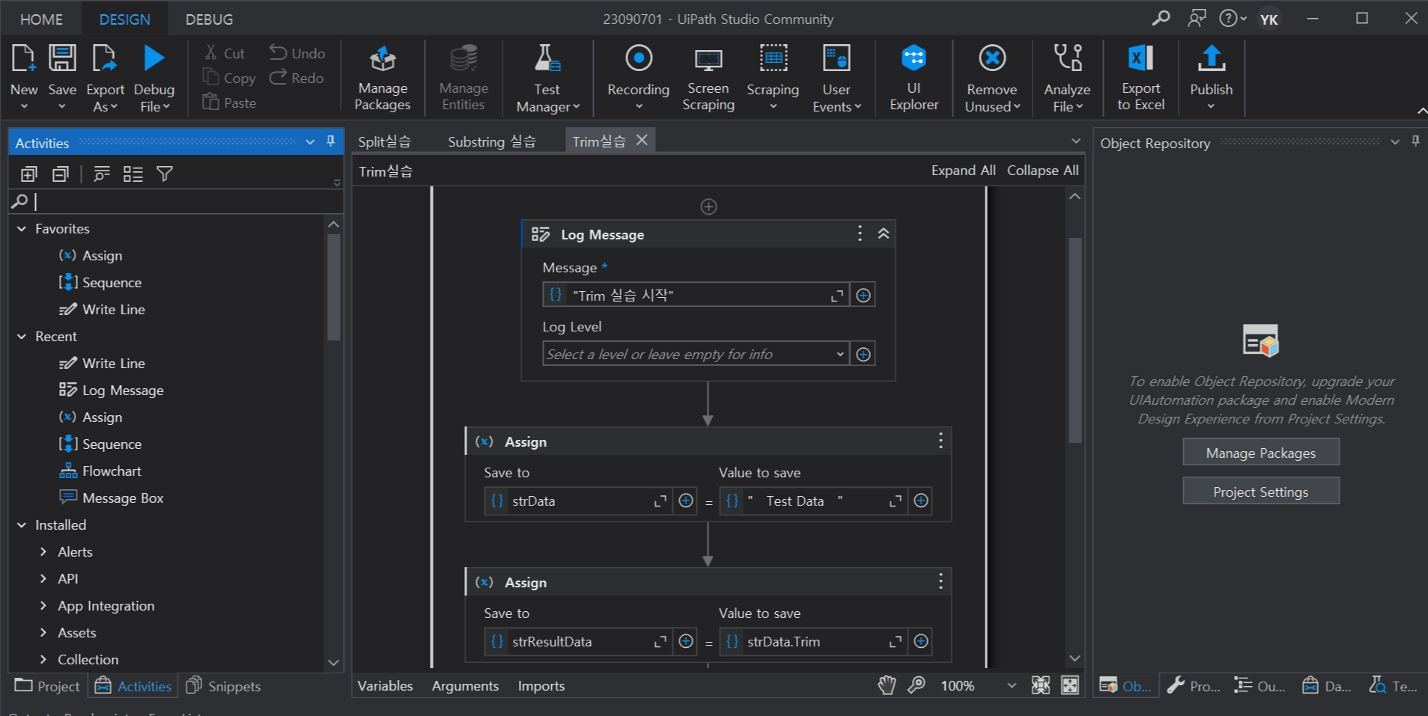Open the Substring 실습 tab

click(492, 141)
